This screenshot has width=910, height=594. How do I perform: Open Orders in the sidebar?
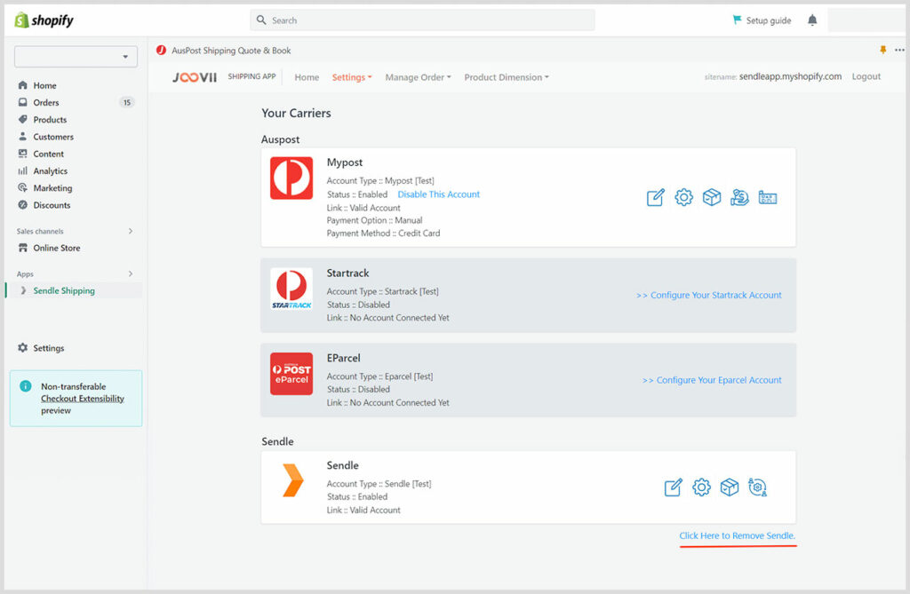point(46,103)
